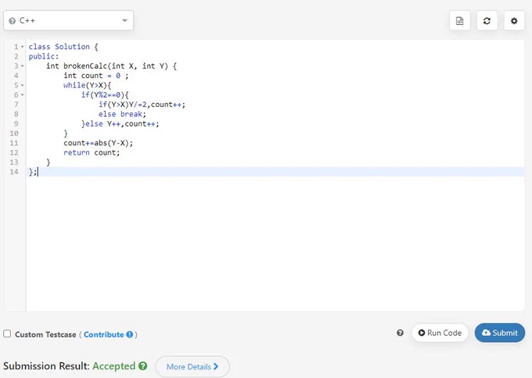Open the Contribute link
This screenshot has width=532, height=378.
[103, 334]
